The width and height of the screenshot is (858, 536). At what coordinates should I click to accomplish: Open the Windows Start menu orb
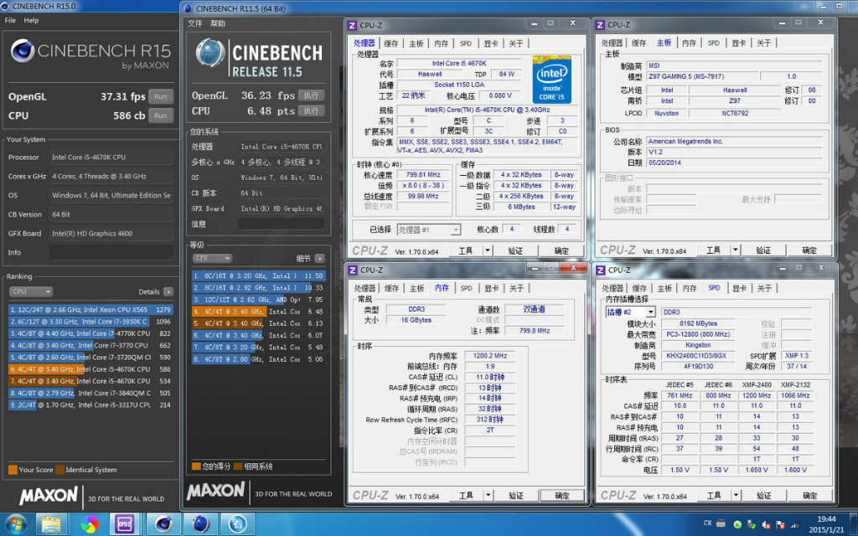(16, 524)
